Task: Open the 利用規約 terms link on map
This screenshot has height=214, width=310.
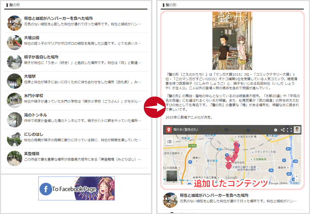Action: pos(295,184)
